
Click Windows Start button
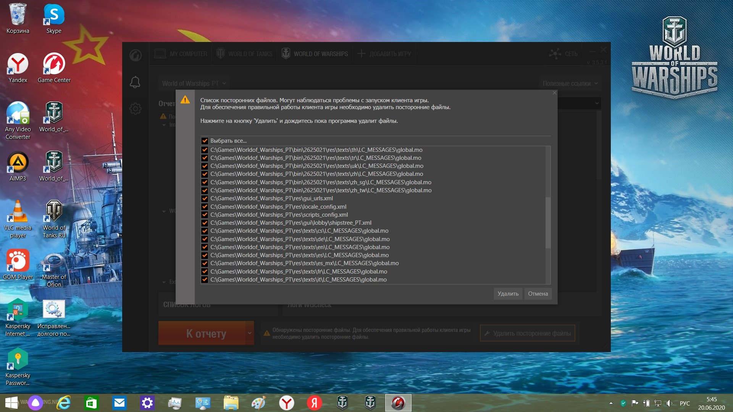[x=11, y=403]
